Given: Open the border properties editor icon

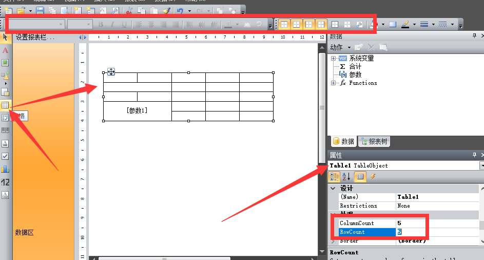Looking at the screenshot, I should pyautogui.click(x=360, y=24).
